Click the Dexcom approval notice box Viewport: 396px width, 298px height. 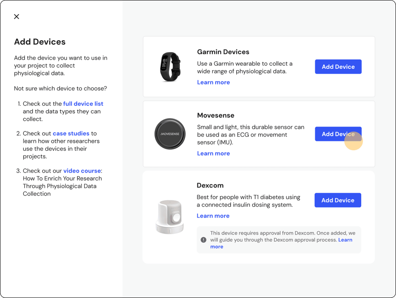(279, 240)
